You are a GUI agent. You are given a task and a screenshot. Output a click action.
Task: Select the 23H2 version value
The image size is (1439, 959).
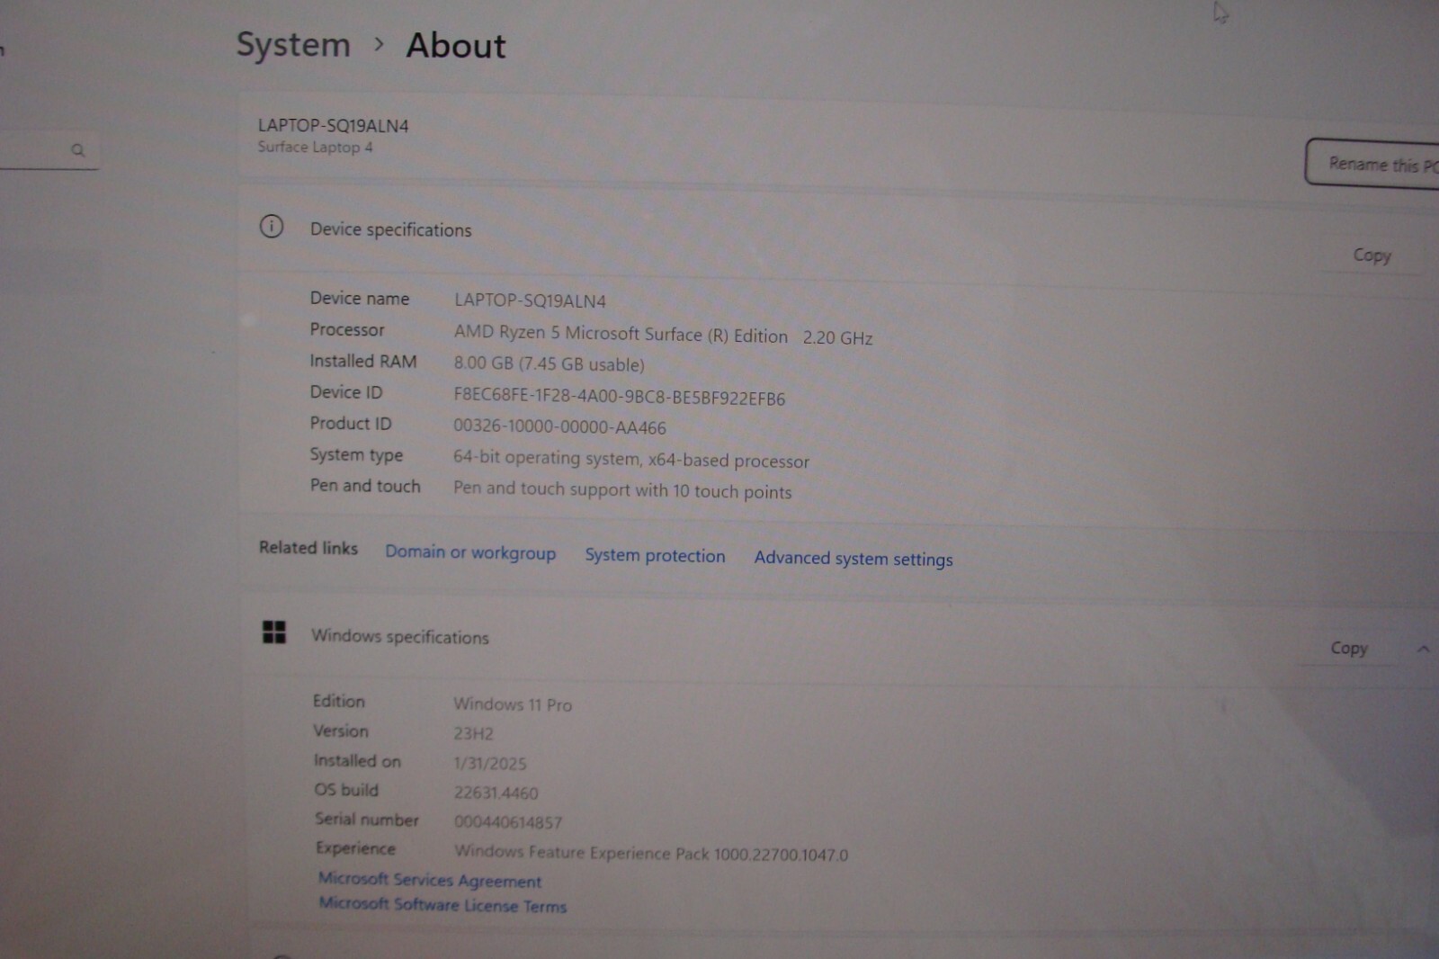473,733
